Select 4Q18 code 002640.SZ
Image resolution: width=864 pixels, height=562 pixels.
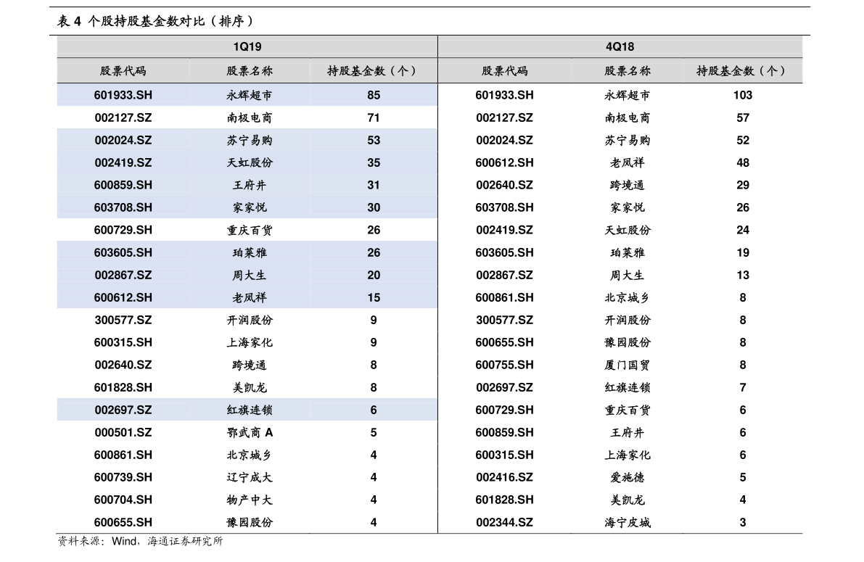click(505, 185)
